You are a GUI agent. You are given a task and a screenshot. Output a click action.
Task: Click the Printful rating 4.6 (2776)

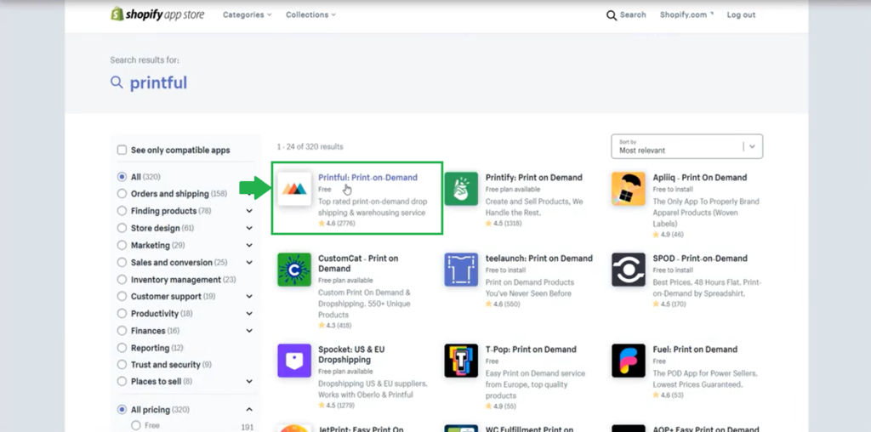coord(337,223)
